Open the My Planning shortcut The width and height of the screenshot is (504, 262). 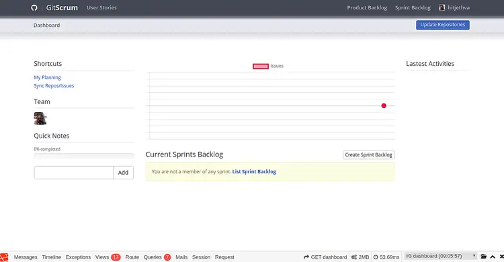pyautogui.click(x=47, y=77)
